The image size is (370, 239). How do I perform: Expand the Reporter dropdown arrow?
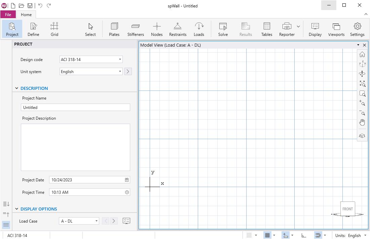tap(298, 26)
